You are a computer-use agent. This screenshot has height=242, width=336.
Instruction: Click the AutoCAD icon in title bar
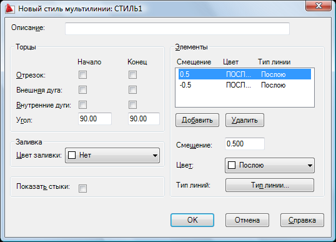click(x=9, y=9)
